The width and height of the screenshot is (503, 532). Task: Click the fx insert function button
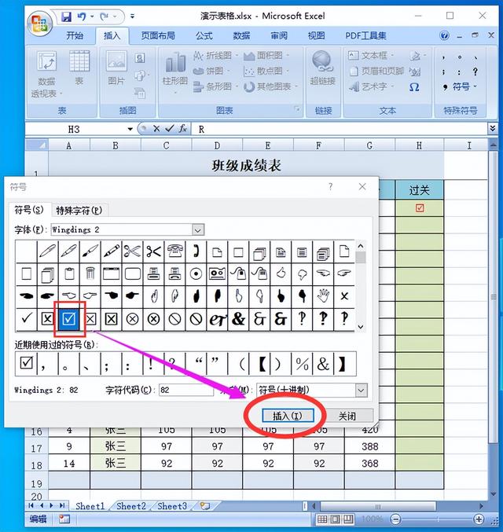(182, 129)
